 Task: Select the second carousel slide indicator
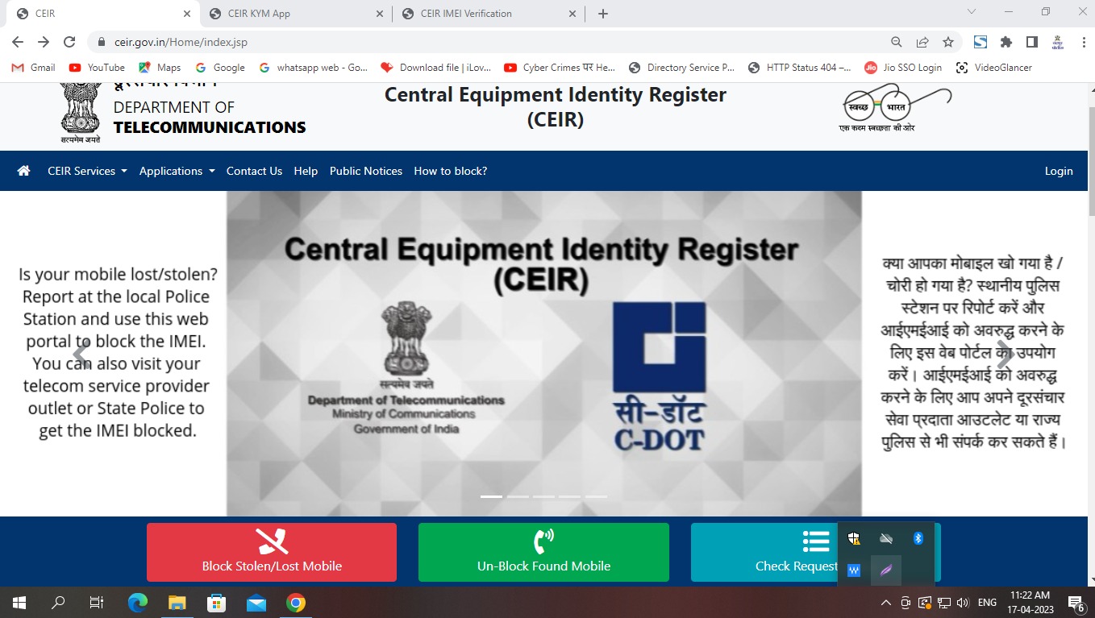click(518, 496)
